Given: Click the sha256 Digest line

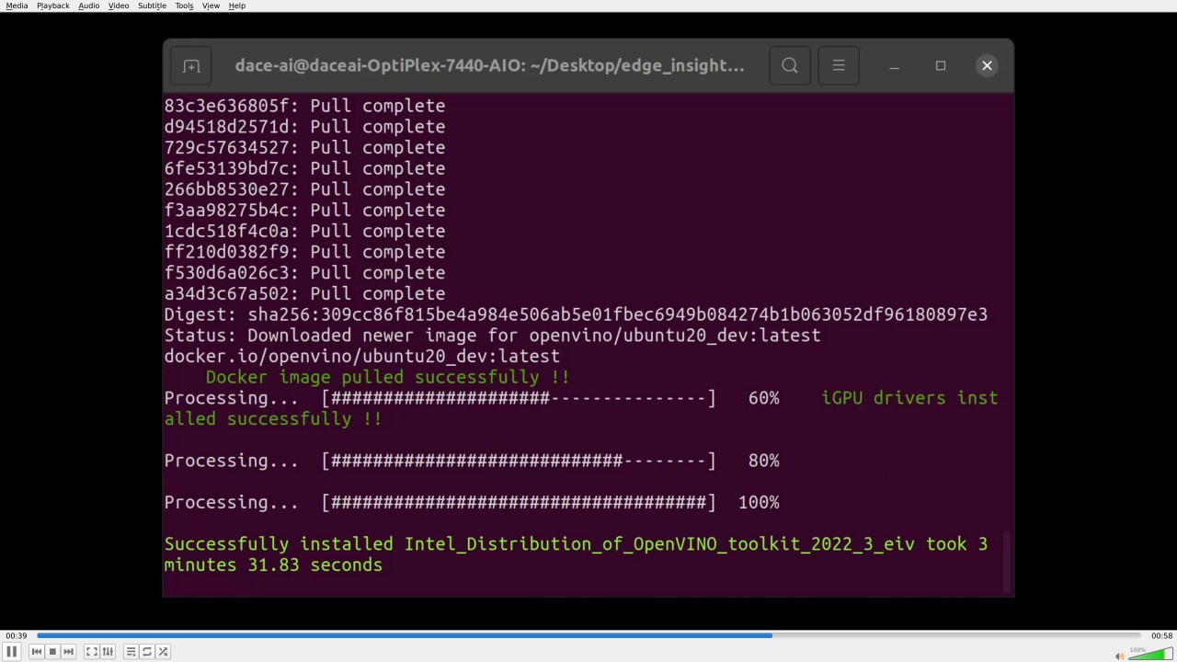Looking at the screenshot, I should click(576, 314).
